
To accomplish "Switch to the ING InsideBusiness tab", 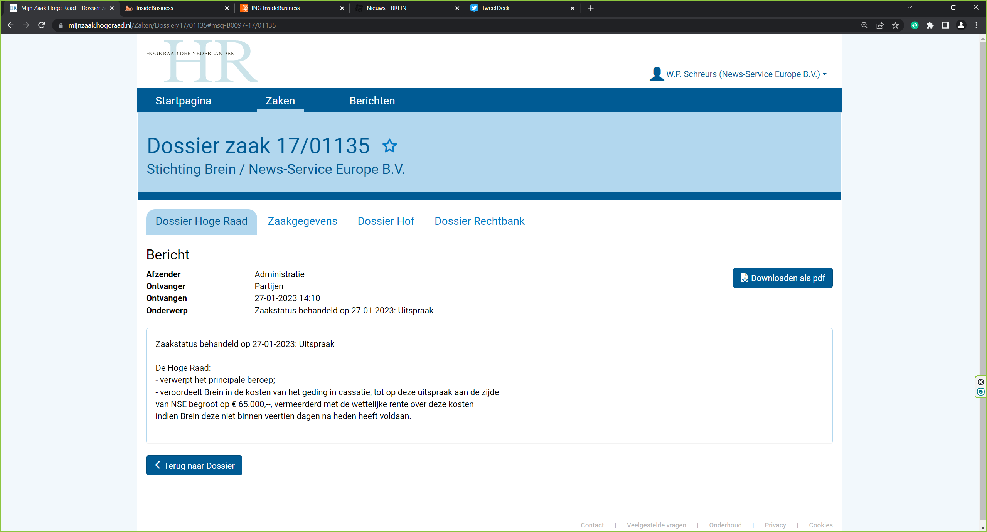I will point(292,8).
